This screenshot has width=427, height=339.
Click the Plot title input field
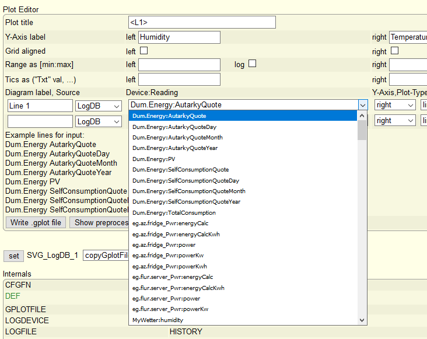coord(202,22)
